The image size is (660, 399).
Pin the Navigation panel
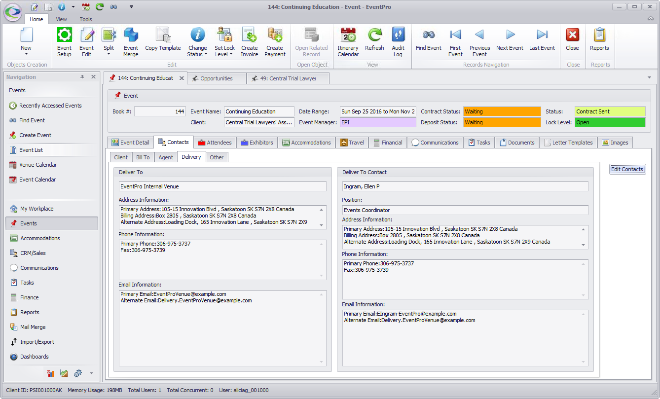[x=82, y=77]
